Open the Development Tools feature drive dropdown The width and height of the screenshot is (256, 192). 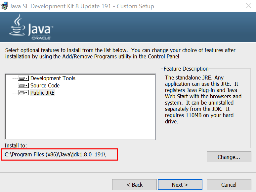[23, 78]
